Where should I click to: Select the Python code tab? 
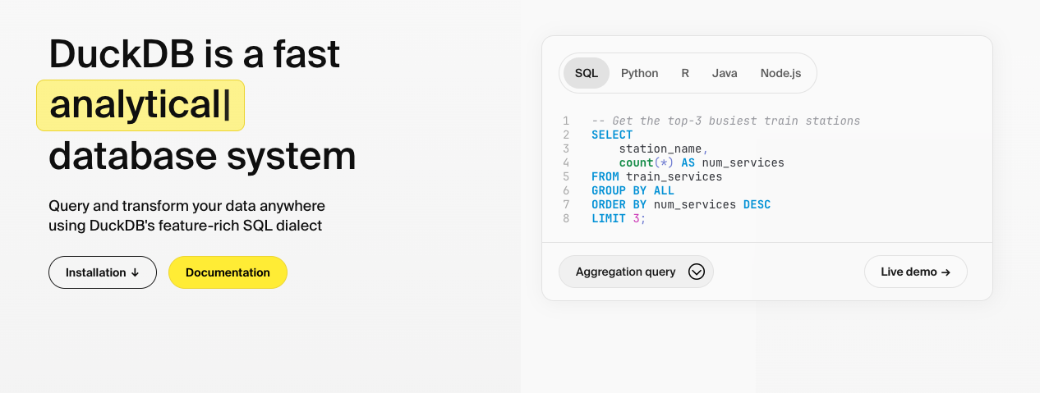[639, 73]
